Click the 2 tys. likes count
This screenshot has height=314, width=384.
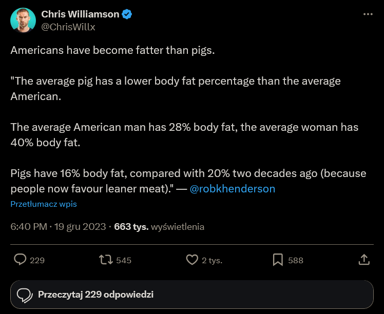pos(212,260)
